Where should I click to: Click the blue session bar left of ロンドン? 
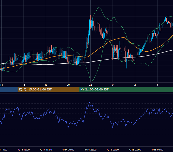[9, 89]
